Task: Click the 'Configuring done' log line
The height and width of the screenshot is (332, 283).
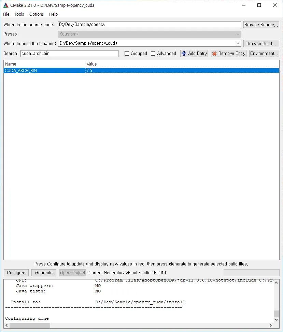Action: tap(27, 318)
